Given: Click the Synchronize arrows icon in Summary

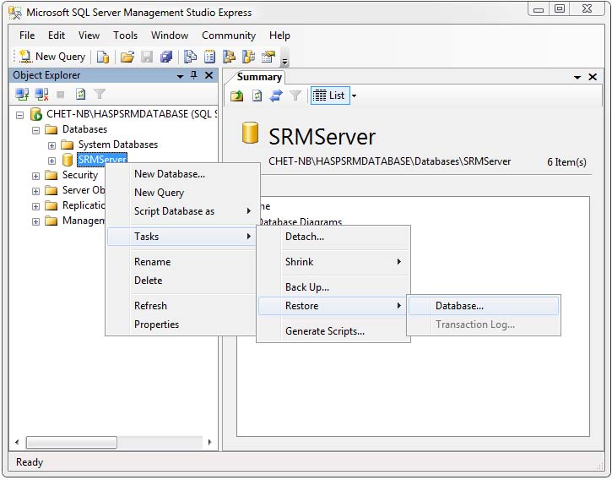Looking at the screenshot, I should (x=276, y=95).
